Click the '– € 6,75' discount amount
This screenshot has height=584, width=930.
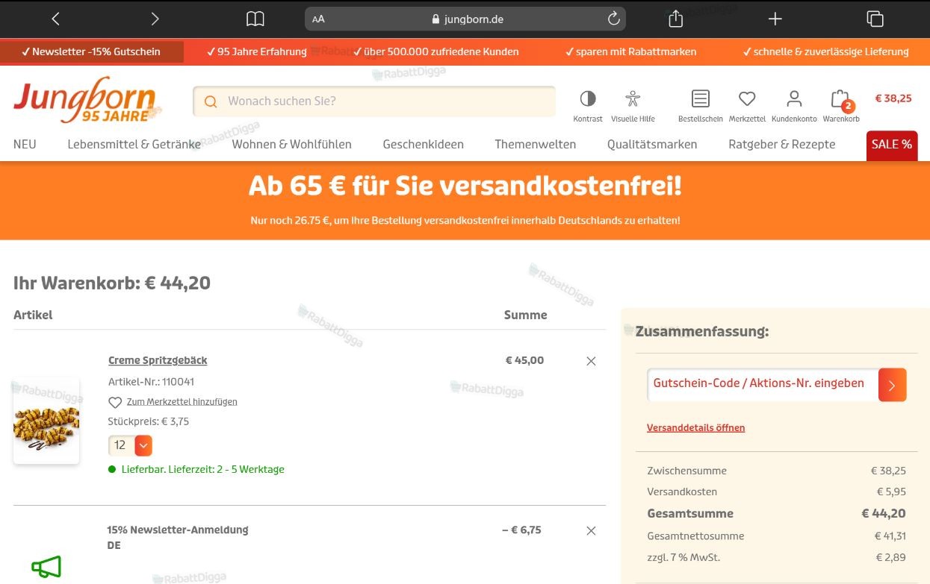pyautogui.click(x=521, y=530)
